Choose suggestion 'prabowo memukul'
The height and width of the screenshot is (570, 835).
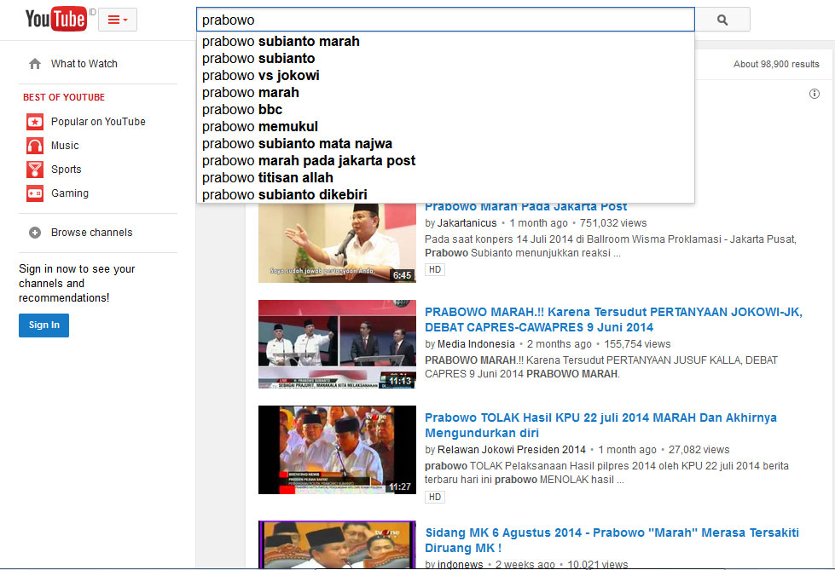coord(445,127)
